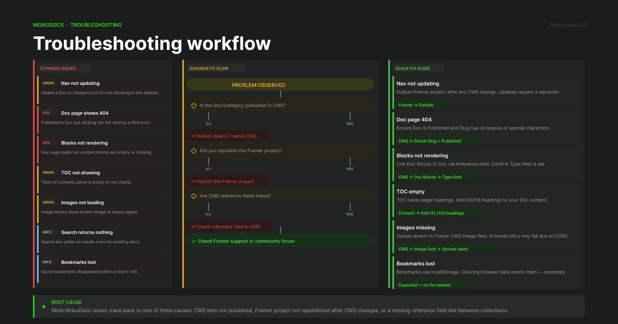
Task: Click the diamond icon beside 'Is the Doc/Category published in CMS?'
Action: (x=194, y=105)
